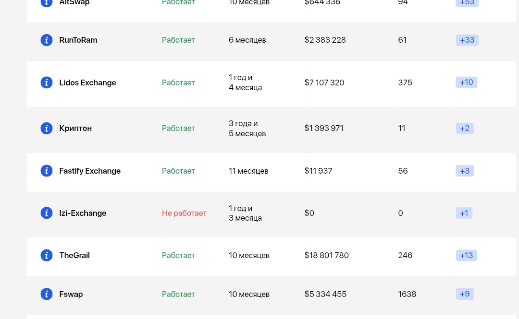Click the +13 badge for TheGrail

pyautogui.click(x=467, y=255)
